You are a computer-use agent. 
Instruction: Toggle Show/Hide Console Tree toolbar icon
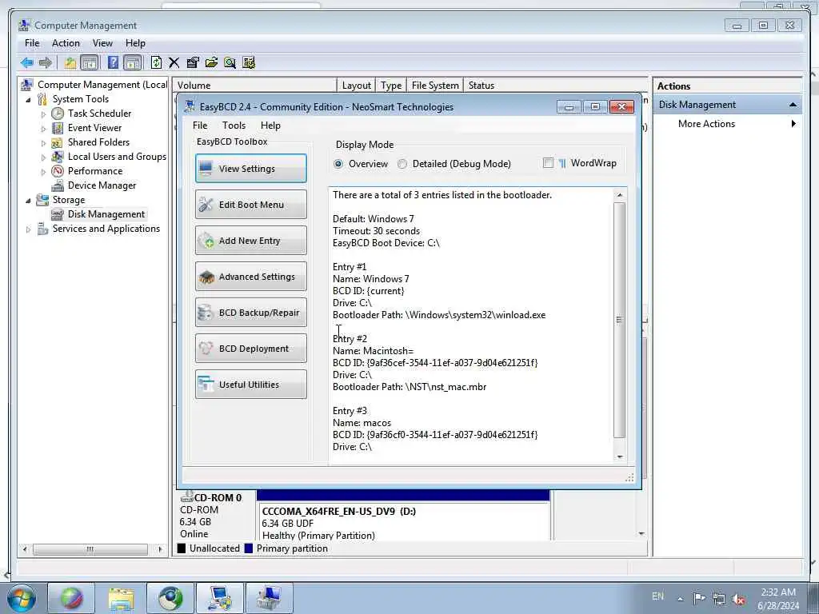(90, 63)
